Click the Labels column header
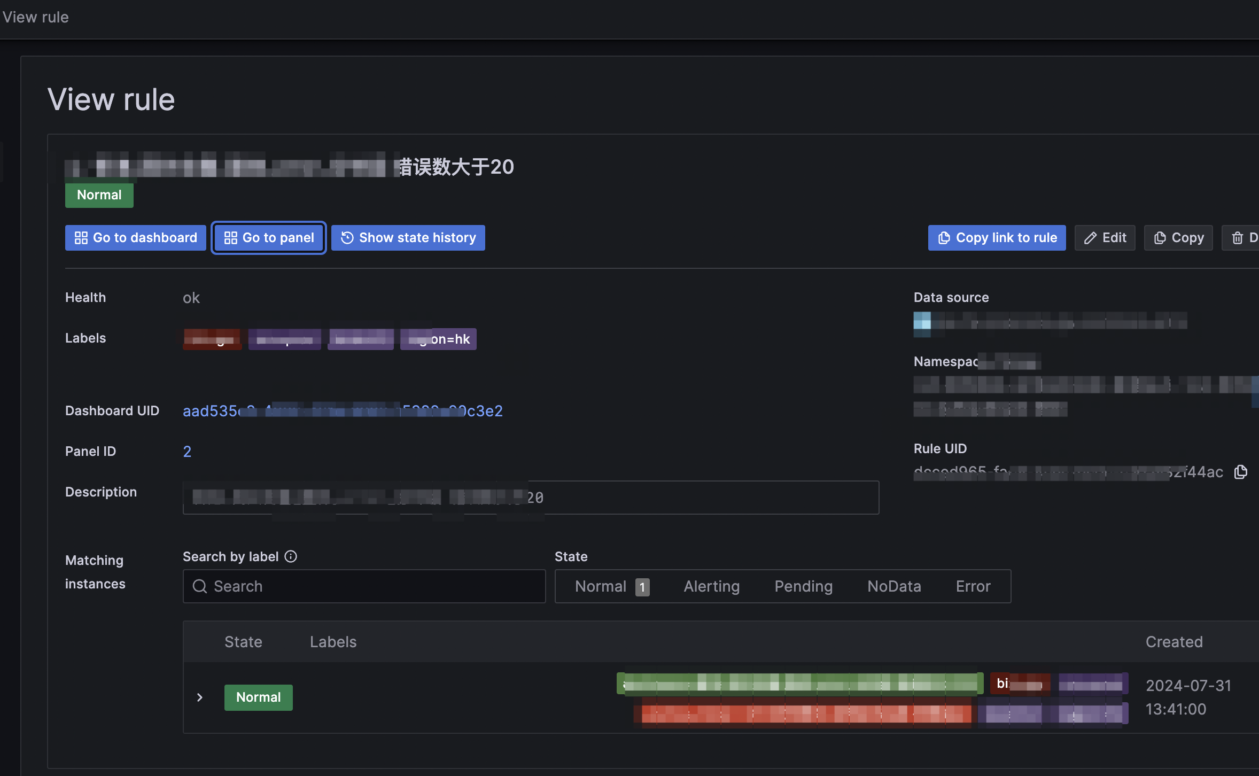 [x=333, y=642]
